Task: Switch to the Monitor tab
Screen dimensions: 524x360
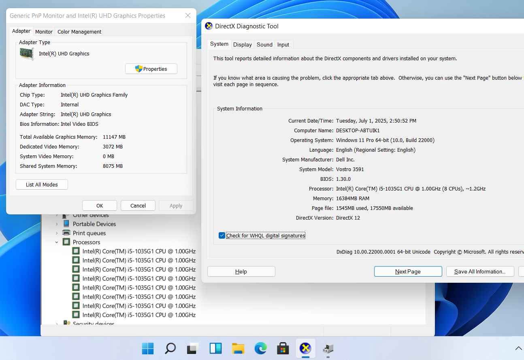Action: click(x=44, y=32)
